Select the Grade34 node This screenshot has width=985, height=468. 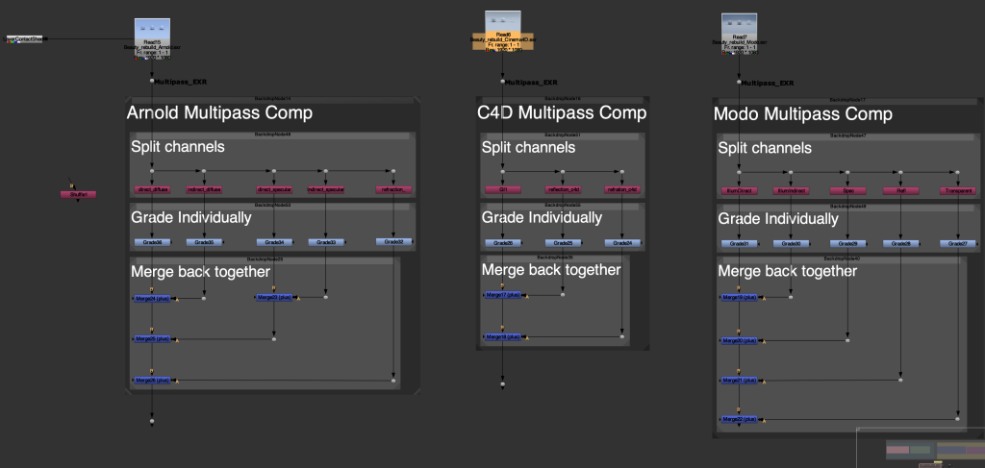click(274, 242)
